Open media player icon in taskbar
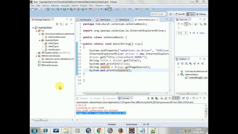The height and width of the screenshot is (134, 238). [x=77, y=131]
